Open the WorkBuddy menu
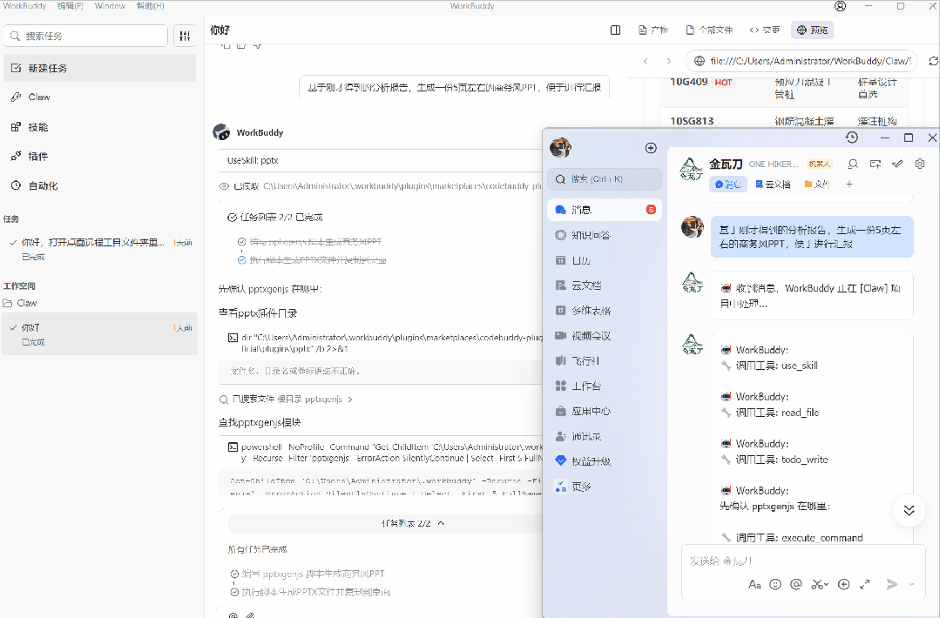940x618 pixels. pos(24,6)
